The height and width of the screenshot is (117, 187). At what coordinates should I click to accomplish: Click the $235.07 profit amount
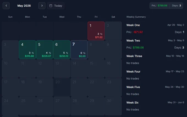(x=46, y=56)
